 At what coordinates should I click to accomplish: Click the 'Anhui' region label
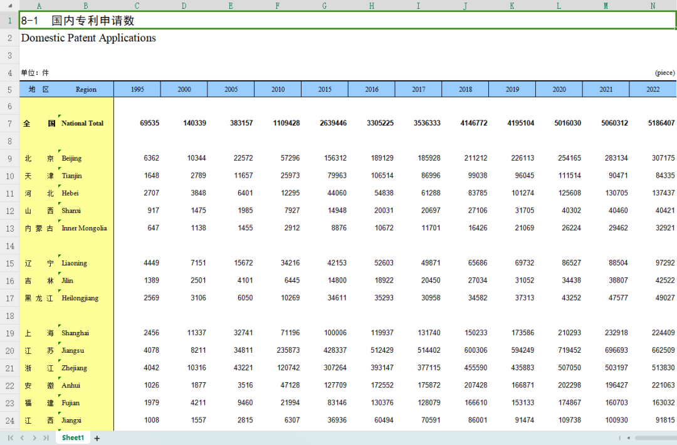tap(71, 385)
